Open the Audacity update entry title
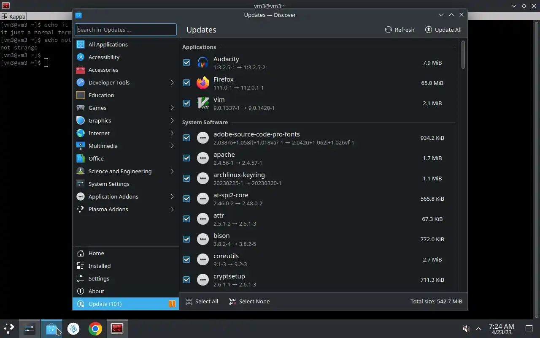 [x=226, y=59]
